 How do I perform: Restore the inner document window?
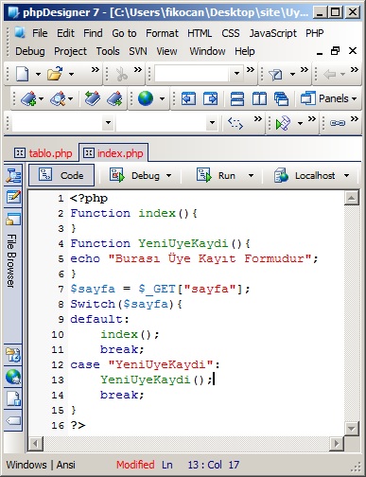pyautogui.click(x=335, y=51)
